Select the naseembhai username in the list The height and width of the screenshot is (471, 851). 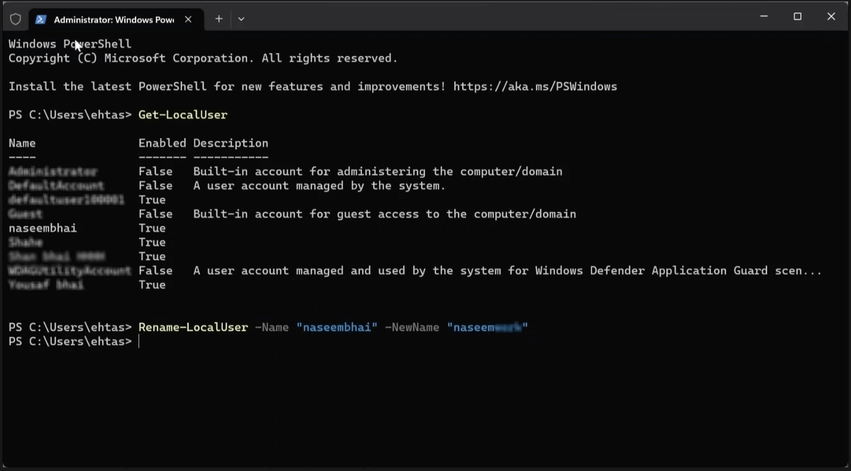(x=42, y=228)
